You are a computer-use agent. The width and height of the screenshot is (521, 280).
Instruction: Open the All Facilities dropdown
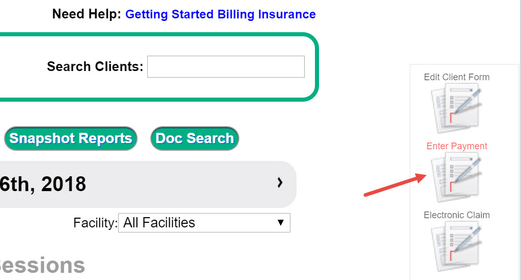(203, 223)
